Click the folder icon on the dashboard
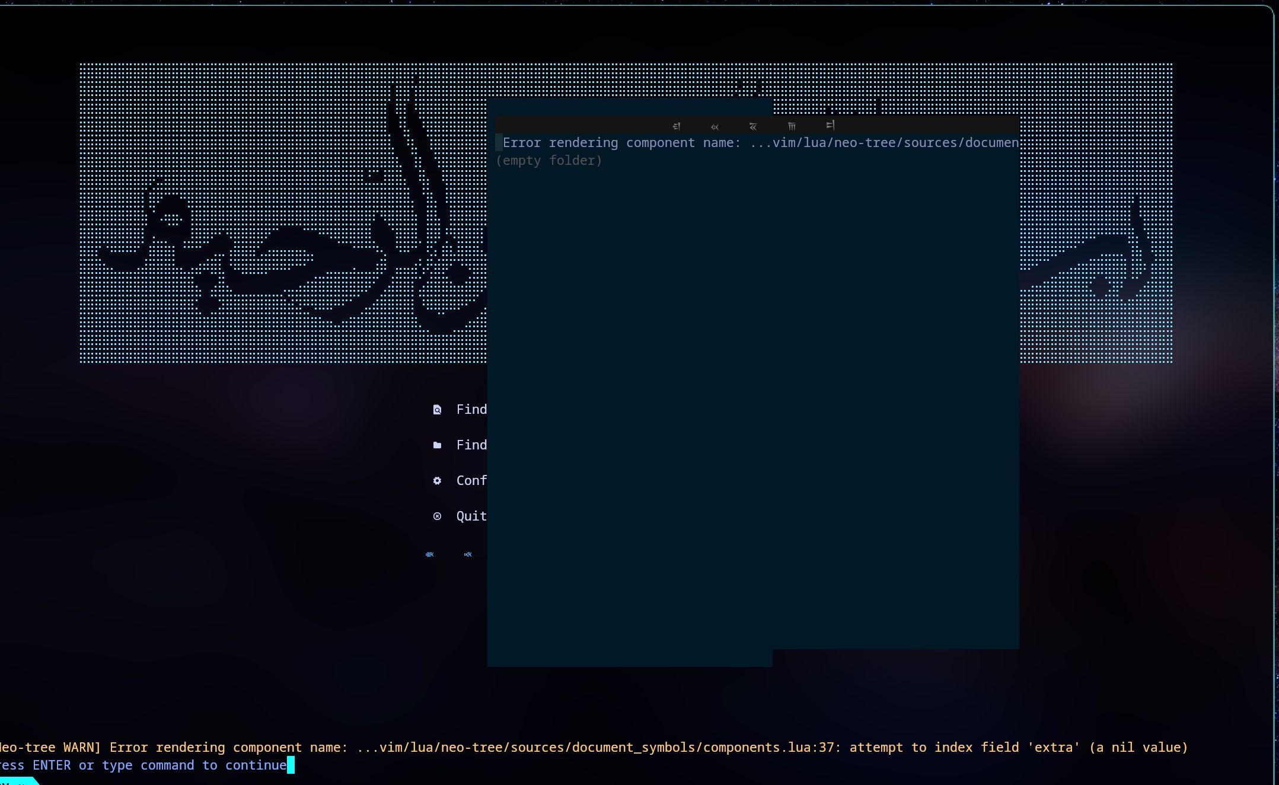The width and height of the screenshot is (1279, 785). (437, 445)
